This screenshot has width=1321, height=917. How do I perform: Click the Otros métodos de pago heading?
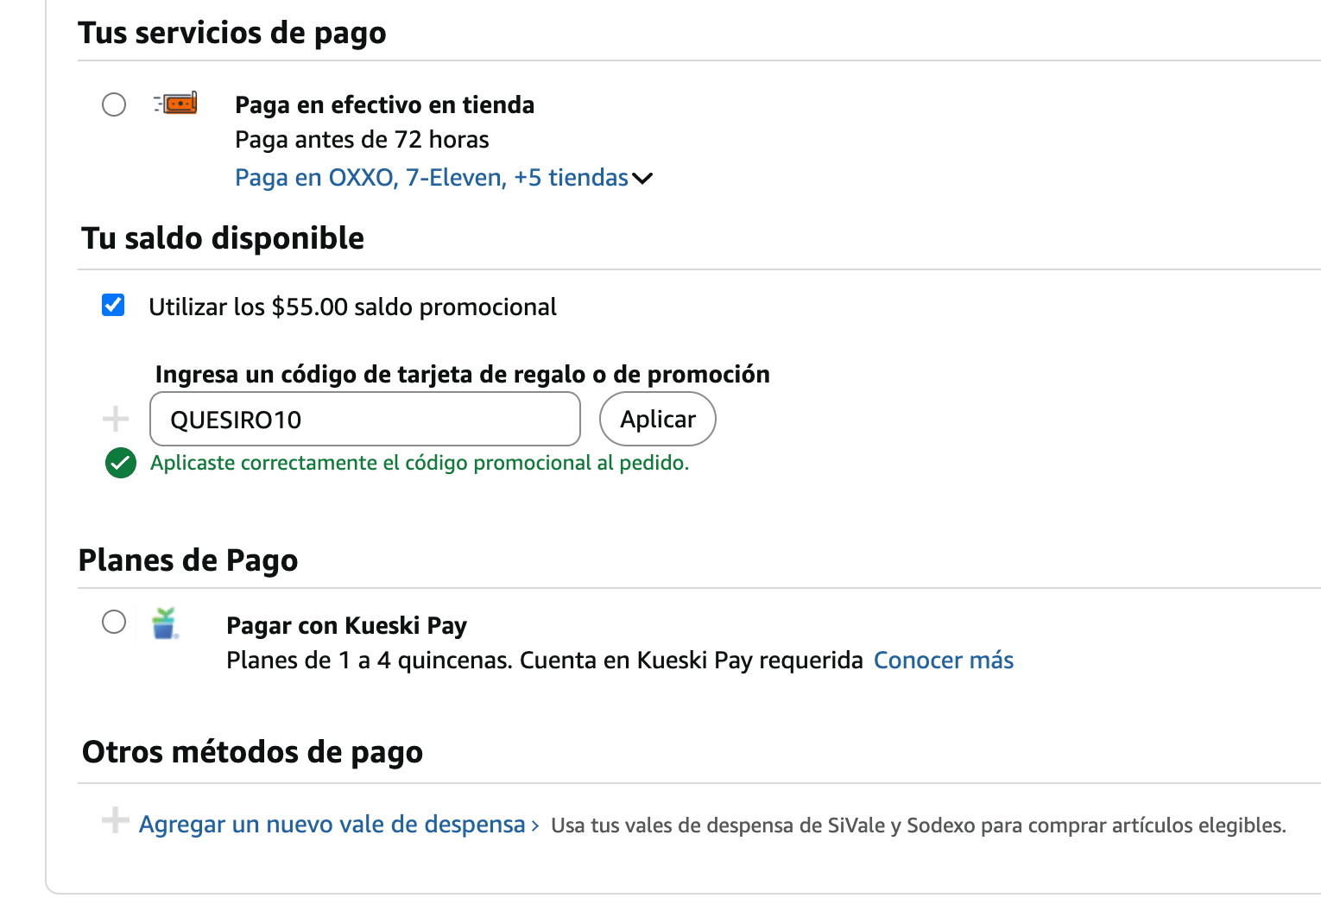[252, 752]
